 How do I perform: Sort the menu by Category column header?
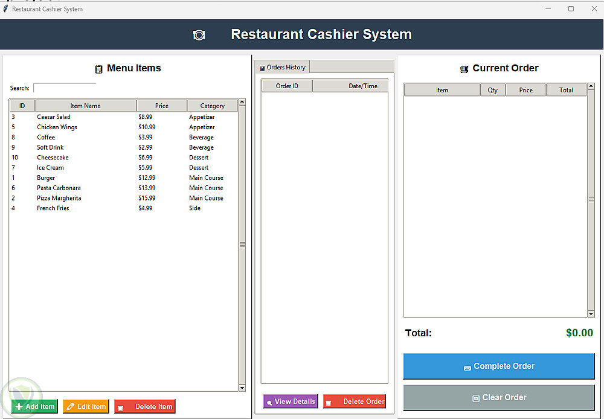[212, 106]
